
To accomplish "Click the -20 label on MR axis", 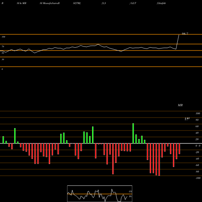I will point(197,152).
